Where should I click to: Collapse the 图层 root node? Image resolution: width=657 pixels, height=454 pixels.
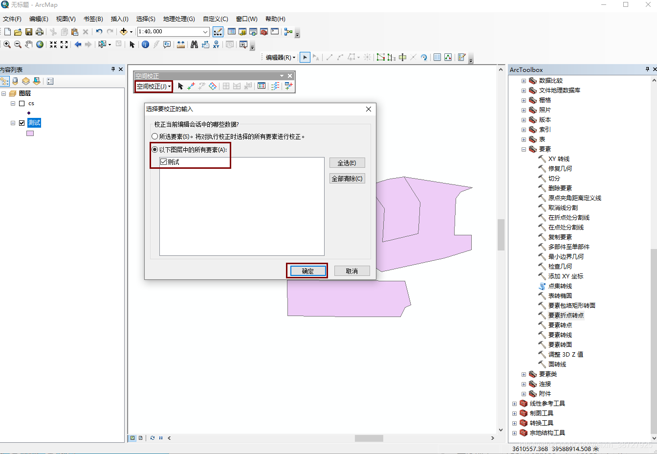[4, 93]
